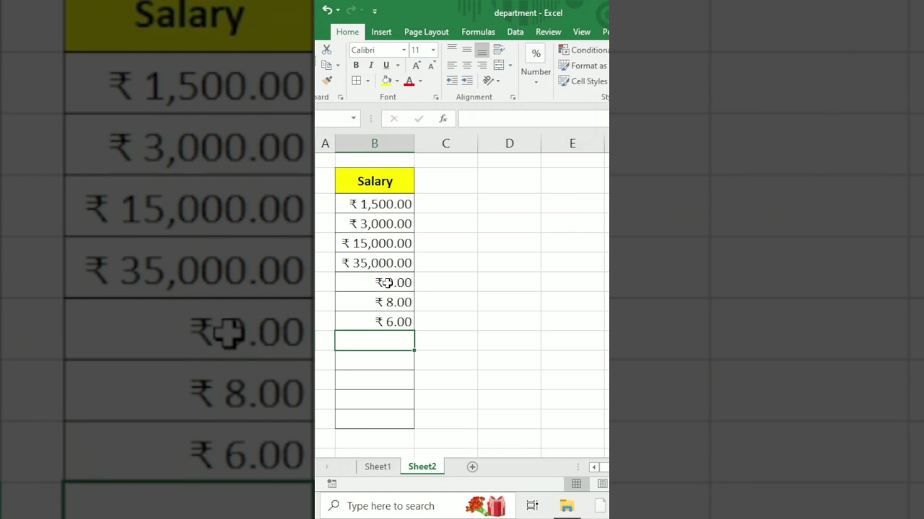The height and width of the screenshot is (519, 924).
Task: Click the Merge & Center icon
Action: point(499,65)
